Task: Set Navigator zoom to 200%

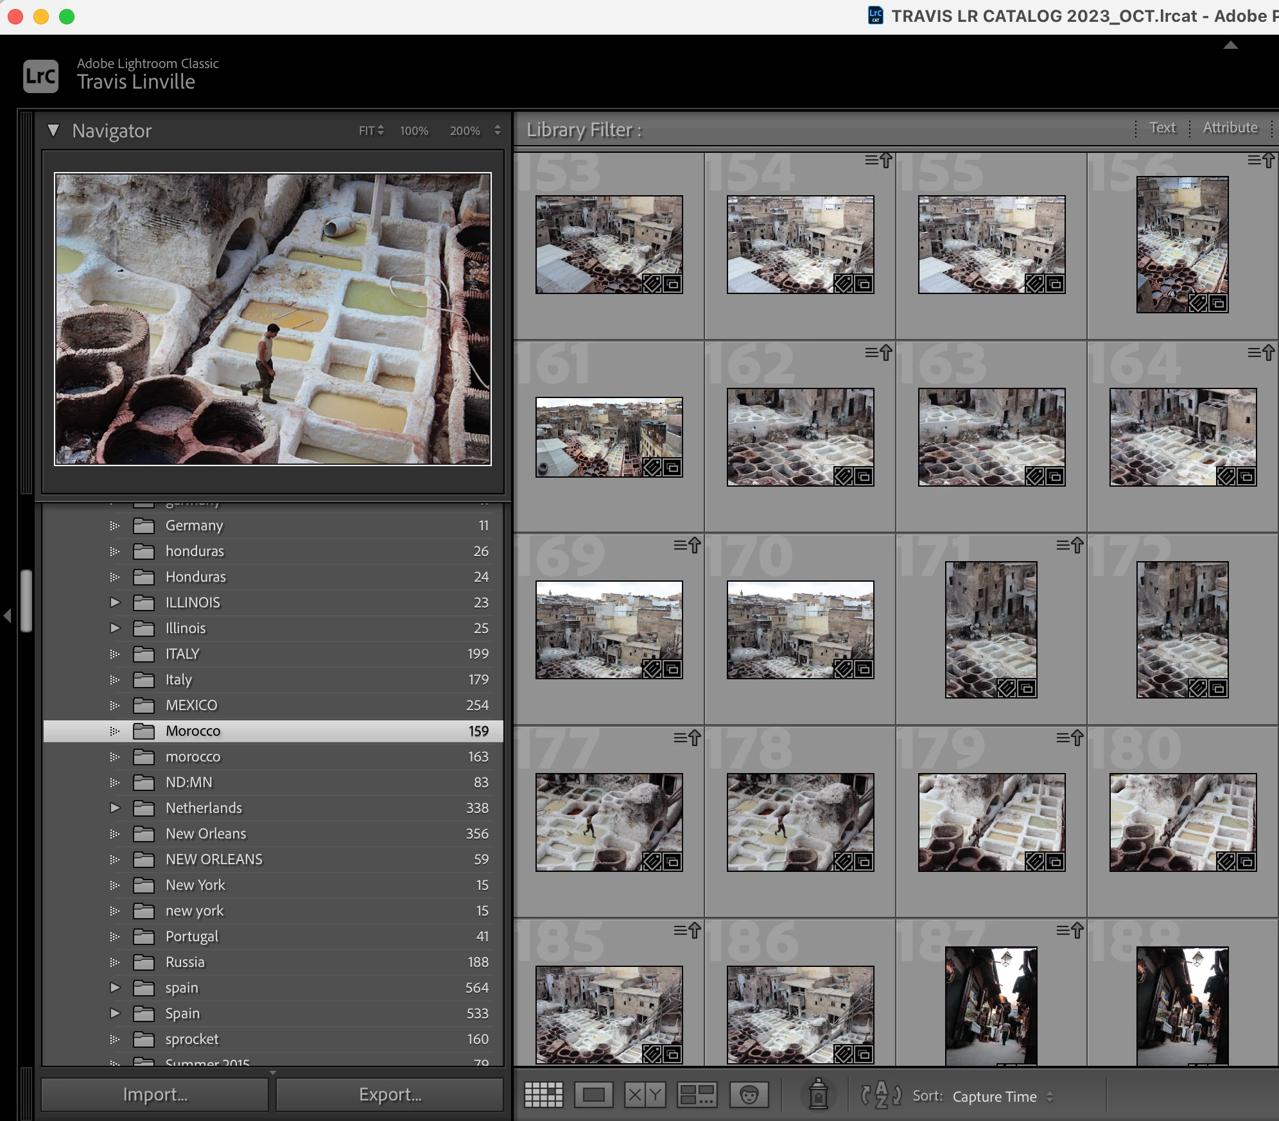Action: click(x=465, y=131)
